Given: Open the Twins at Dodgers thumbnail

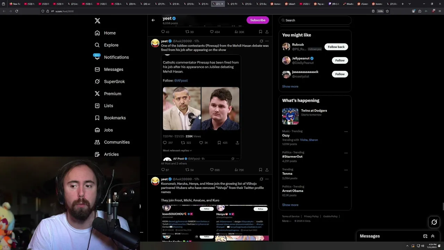Looking at the screenshot, I should point(290,116).
